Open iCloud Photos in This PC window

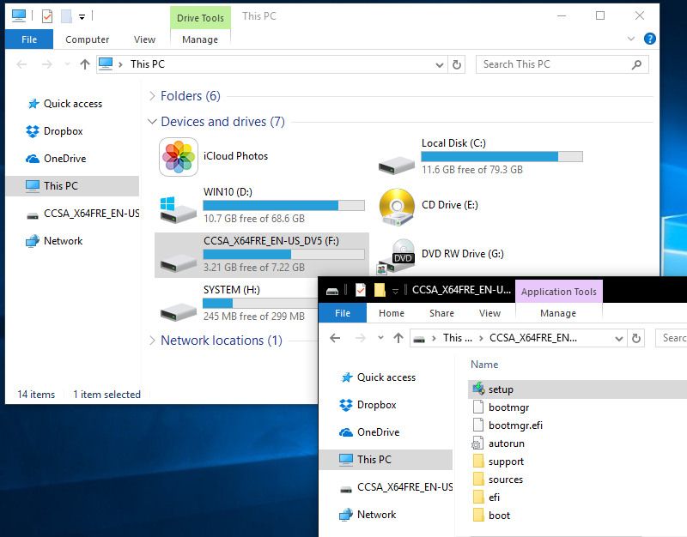pos(179,157)
